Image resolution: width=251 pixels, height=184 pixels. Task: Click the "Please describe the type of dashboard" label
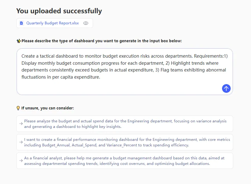[102, 41]
